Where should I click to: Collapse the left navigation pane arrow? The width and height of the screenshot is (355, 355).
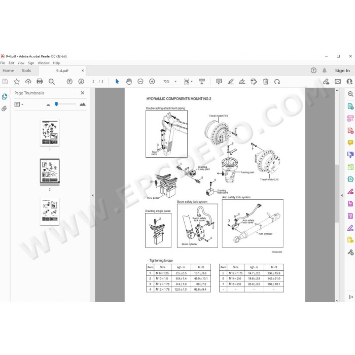coord(92,195)
